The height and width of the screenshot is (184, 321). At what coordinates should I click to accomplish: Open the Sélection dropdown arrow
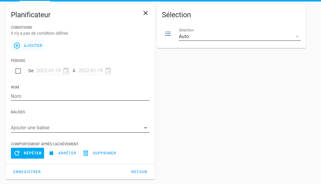tap(297, 37)
